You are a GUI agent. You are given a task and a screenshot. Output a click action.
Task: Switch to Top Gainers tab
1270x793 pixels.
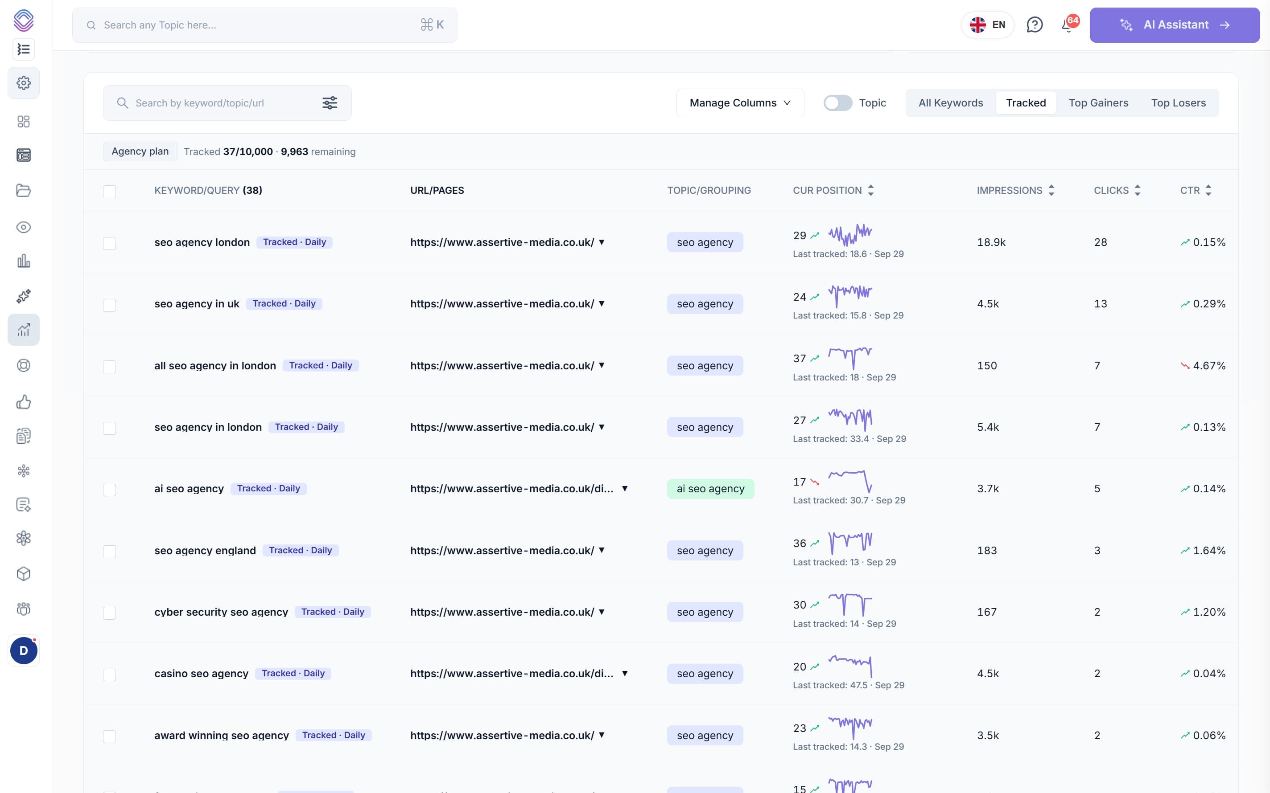pyautogui.click(x=1098, y=103)
